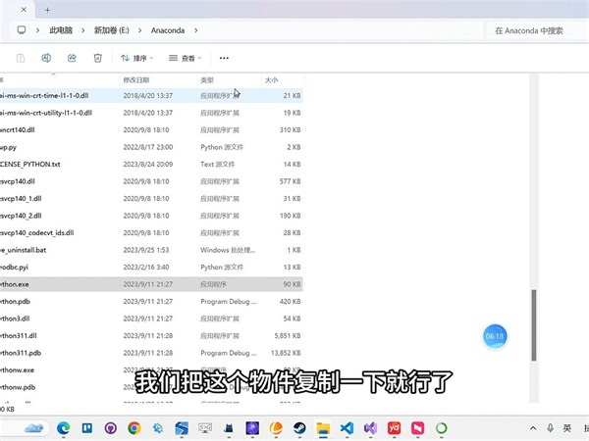The width and height of the screenshot is (589, 441).
Task: Select the _uninstall.bat file row
Action: (151, 250)
